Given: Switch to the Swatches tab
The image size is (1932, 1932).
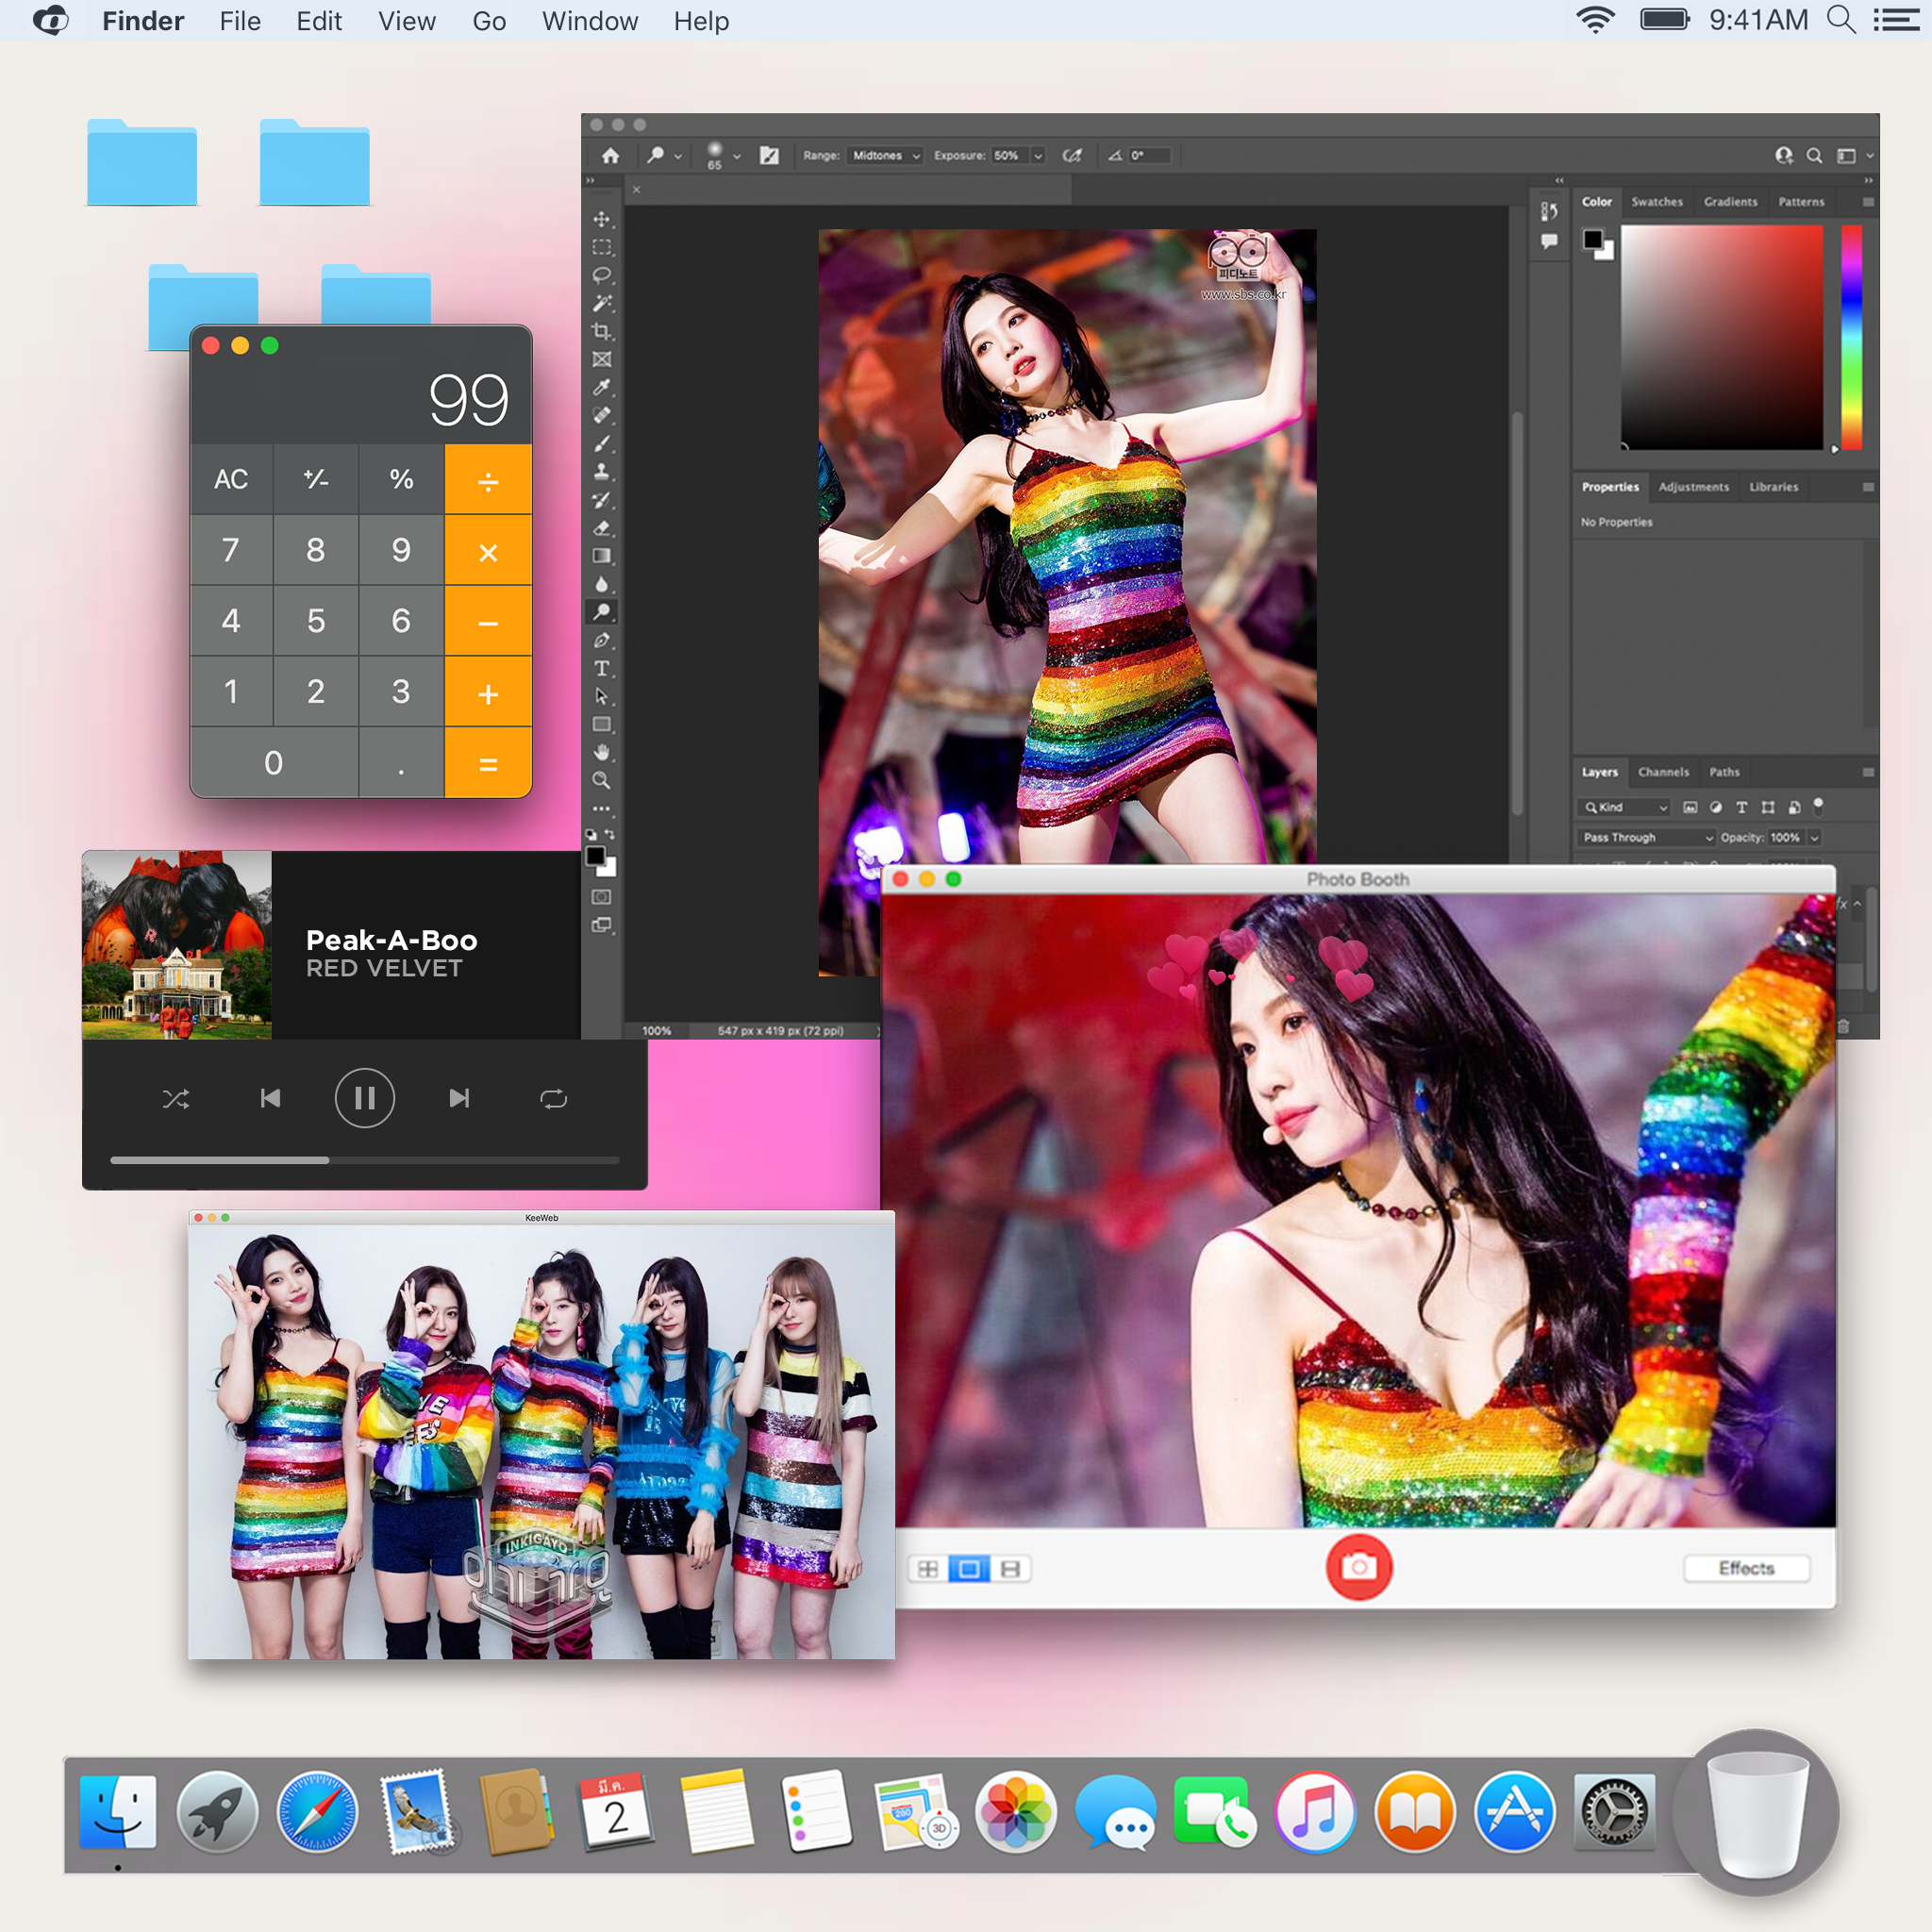Looking at the screenshot, I should (x=1656, y=202).
